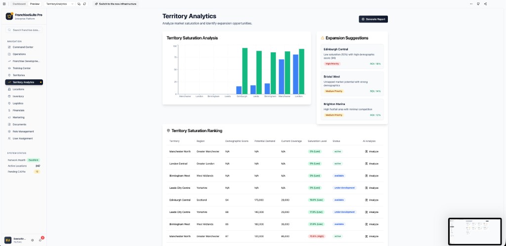This screenshot has height=246, width=506.
Task: Open the Financials menu item
Action: [24, 110]
